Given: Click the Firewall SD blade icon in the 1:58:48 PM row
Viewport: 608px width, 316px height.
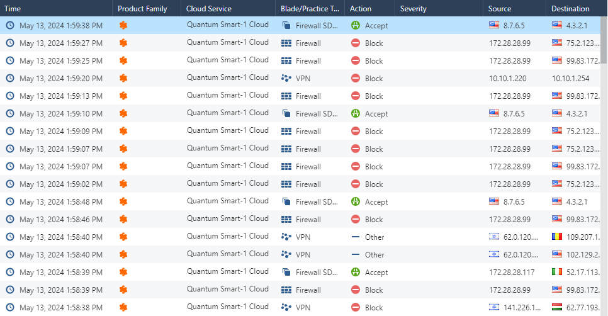Looking at the screenshot, I should [286, 202].
